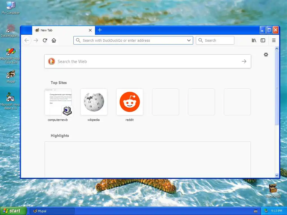Image resolution: width=287 pixels, height=215 pixels.
Task: Focus the toolbar Search box
Action: click(x=215, y=40)
